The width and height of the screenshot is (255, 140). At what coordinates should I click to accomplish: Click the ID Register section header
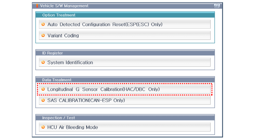pos(125,53)
